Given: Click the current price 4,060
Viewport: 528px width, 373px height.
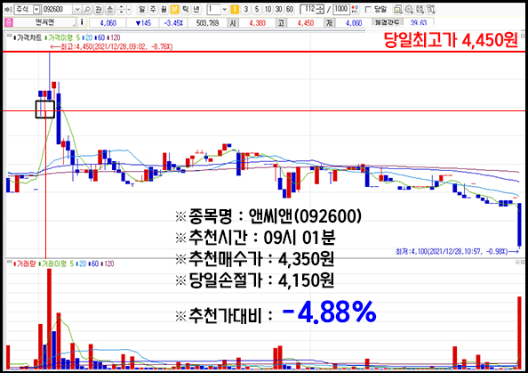Looking at the screenshot, I should click(x=108, y=23).
